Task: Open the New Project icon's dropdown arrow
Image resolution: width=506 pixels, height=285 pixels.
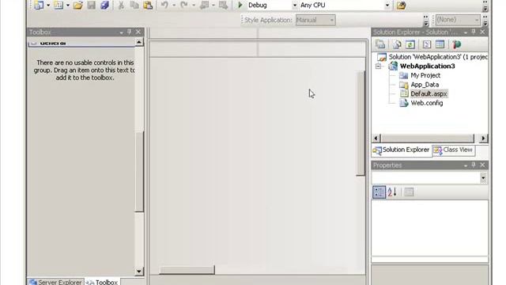Action: (x=48, y=6)
